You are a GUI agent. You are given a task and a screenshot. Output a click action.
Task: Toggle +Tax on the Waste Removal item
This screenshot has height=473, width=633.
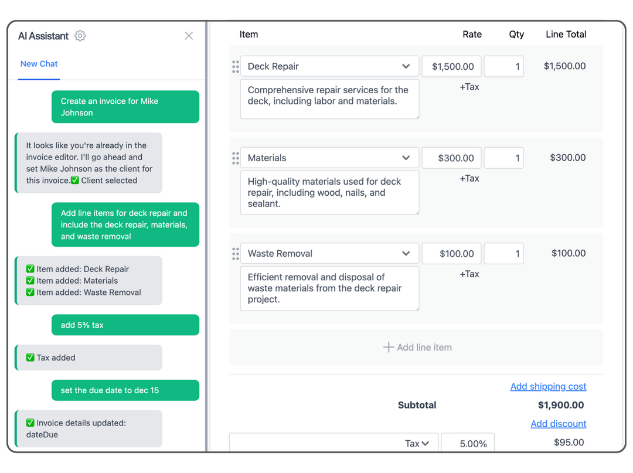click(x=469, y=274)
